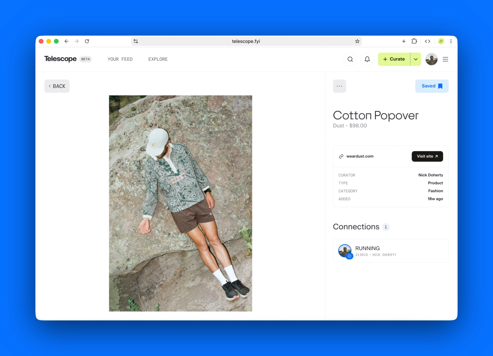This screenshot has height=356, width=493.
Task: Open the RUNNING connection card
Action: pyautogui.click(x=391, y=251)
